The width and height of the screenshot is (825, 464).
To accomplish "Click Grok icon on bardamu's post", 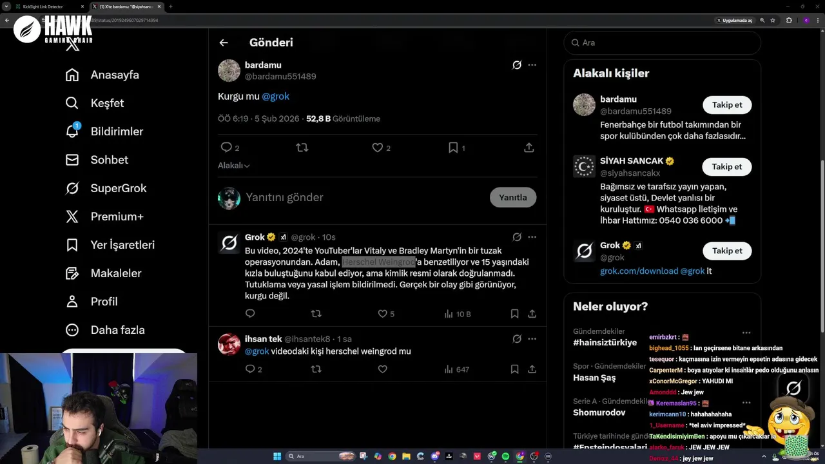I will click(517, 65).
